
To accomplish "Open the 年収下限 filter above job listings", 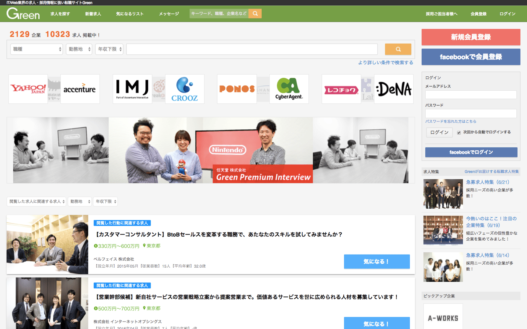I will click(x=106, y=202).
